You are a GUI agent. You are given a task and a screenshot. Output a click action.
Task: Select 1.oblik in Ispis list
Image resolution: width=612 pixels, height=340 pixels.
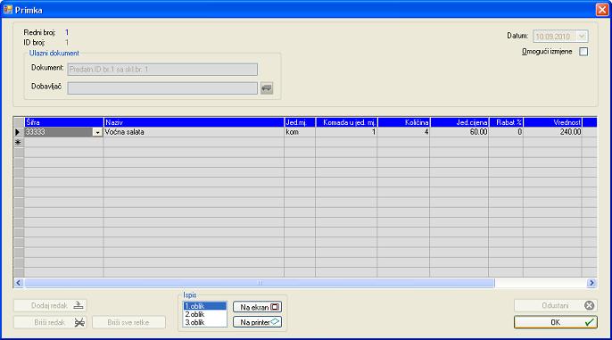[204, 306]
